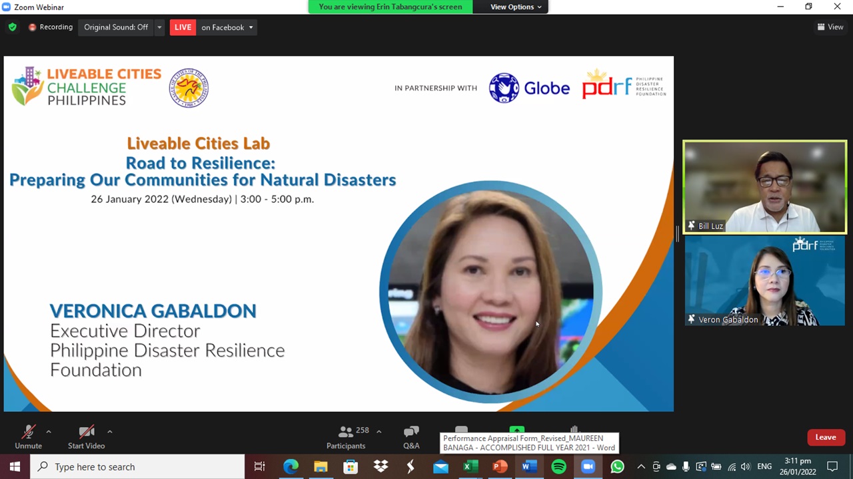This screenshot has width=853, height=479.
Task: Open Spotify from the taskbar
Action: pos(559,466)
